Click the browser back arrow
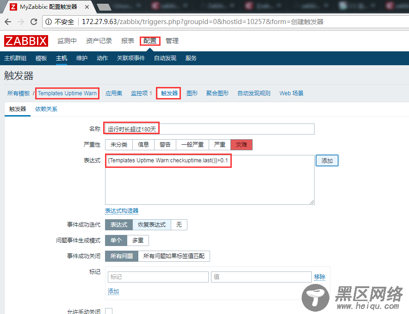409x314 pixels. click(8, 22)
